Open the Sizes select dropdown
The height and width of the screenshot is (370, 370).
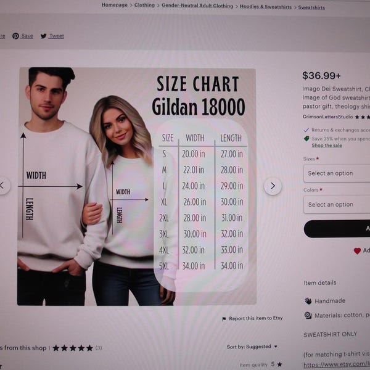pos(337,173)
